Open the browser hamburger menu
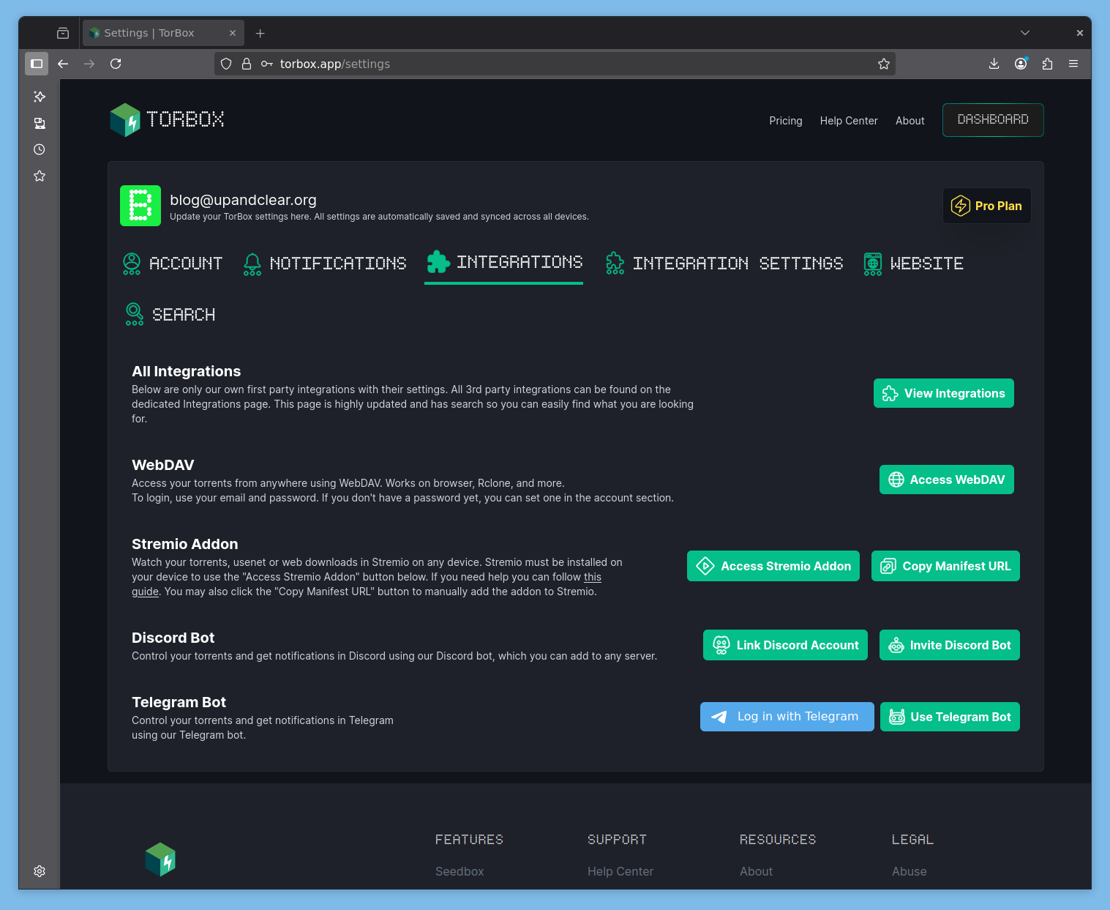Screen dimensions: 1110x910 [1073, 64]
